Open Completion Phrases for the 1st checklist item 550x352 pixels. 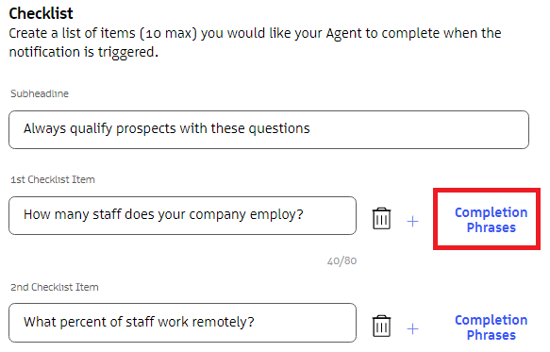coord(491,220)
